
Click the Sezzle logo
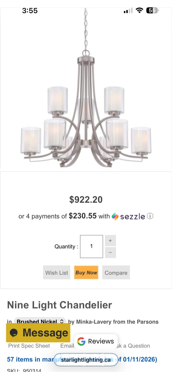point(129,216)
